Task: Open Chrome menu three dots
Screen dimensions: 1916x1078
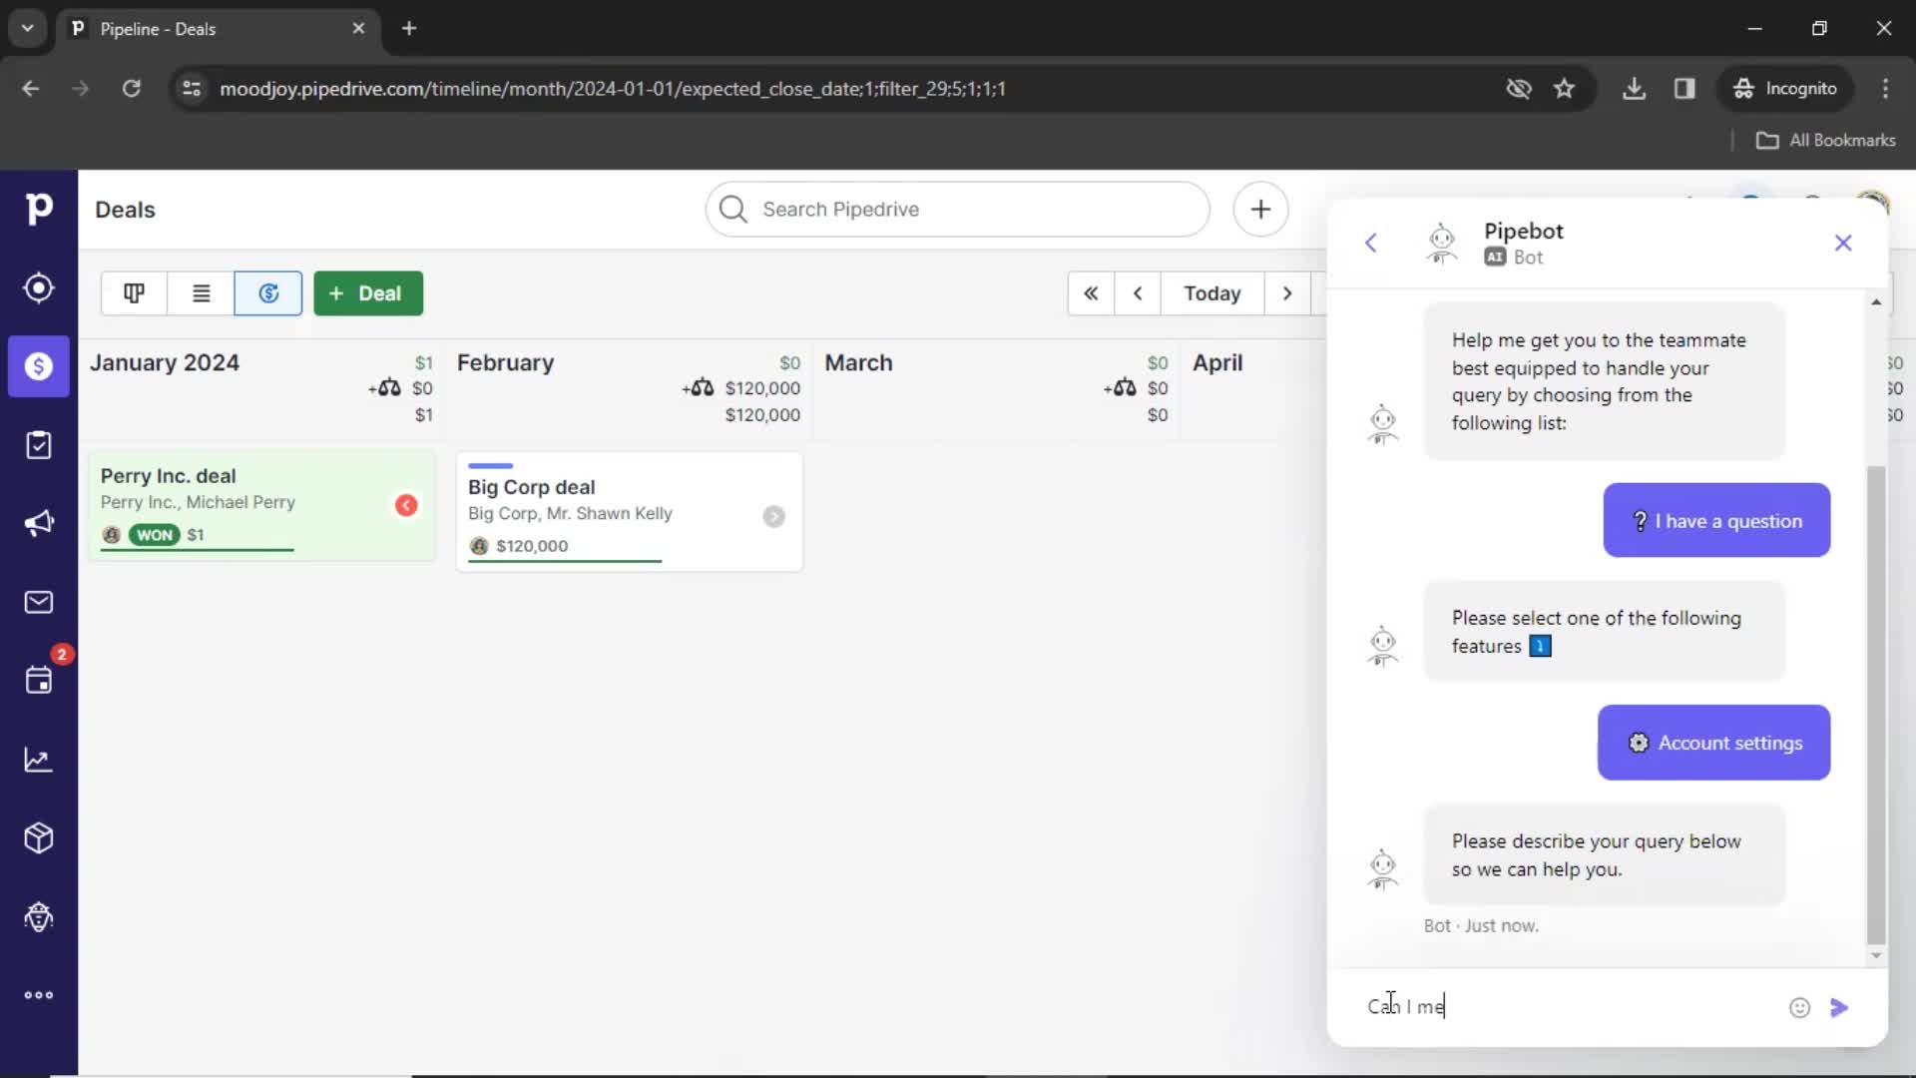Action: [1885, 89]
